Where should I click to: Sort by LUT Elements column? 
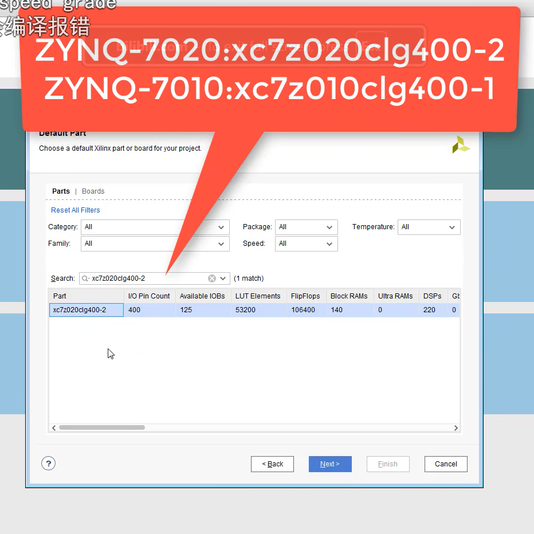(x=258, y=296)
